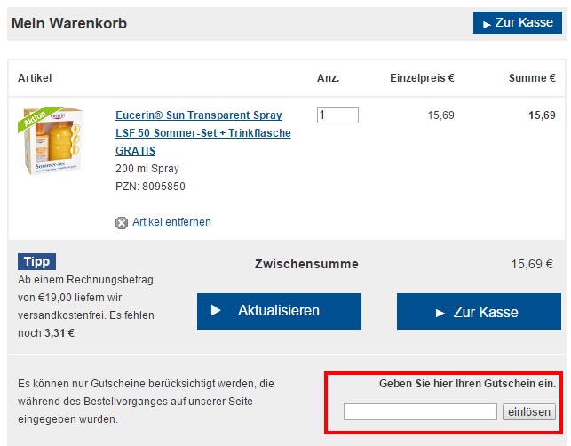Click the Einzelpreis € column header
571x446 pixels.
pos(422,78)
